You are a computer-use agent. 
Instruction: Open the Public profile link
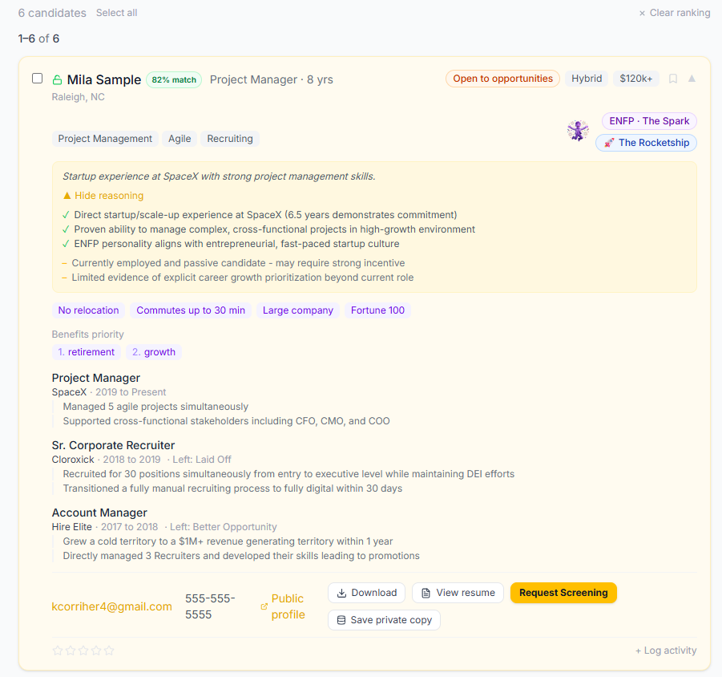(x=283, y=606)
